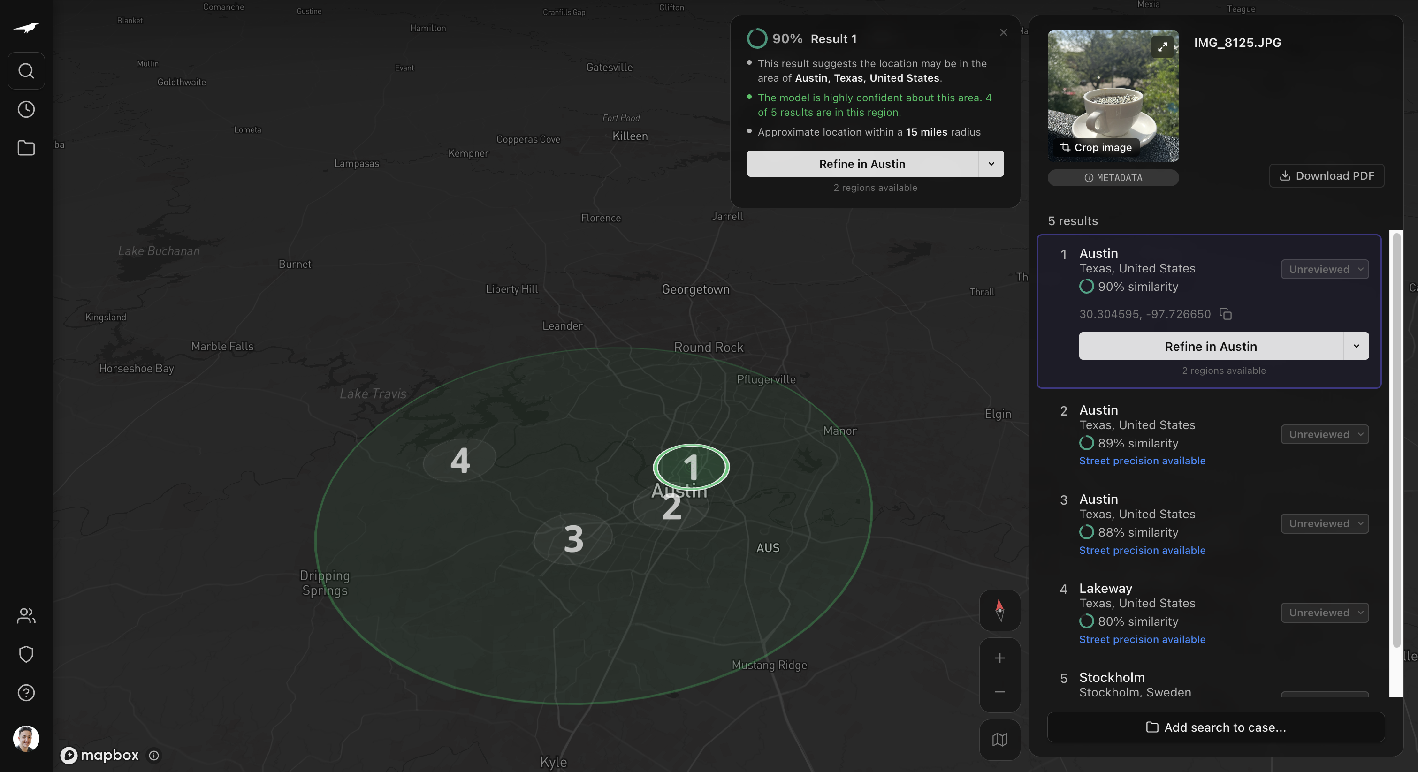Copy Result 1 coordinates with the copy icon

(1227, 314)
